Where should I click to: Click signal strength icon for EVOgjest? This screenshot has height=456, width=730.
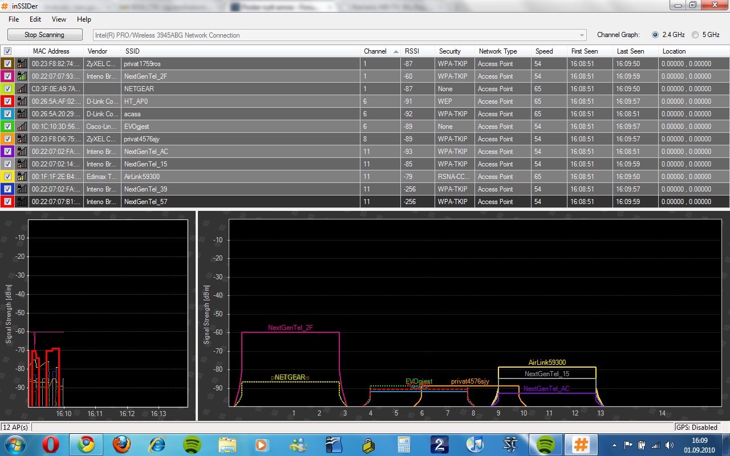pos(22,127)
